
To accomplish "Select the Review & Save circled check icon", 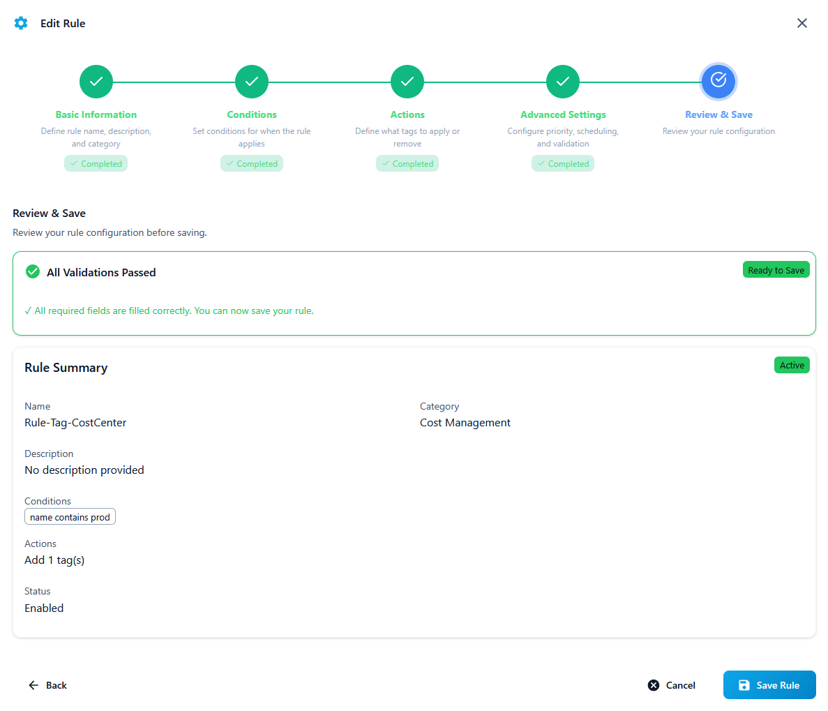I will tap(718, 81).
